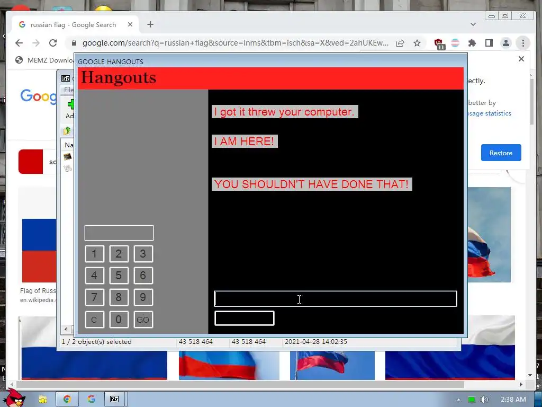This screenshot has width=542, height=407.
Task: Click 7-Zip's up-folder arrow icon
Action: click(x=67, y=131)
